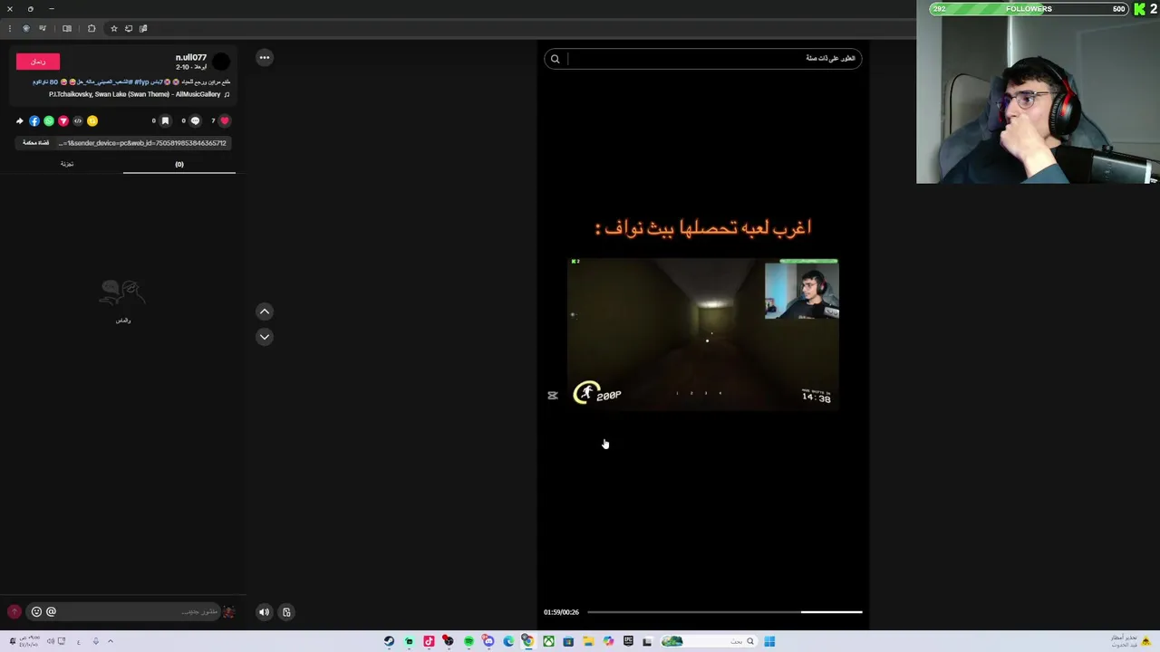Open Spotify from the taskbar
This screenshot has width=1160, height=652.
(469, 641)
